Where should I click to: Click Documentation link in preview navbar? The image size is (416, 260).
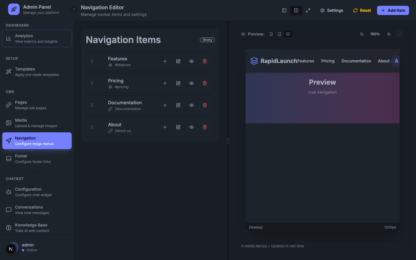pos(356,61)
